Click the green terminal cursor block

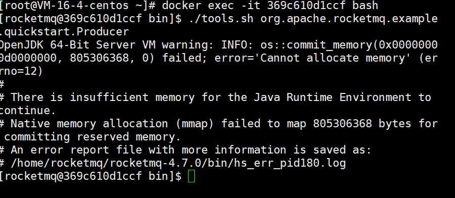pyautogui.click(x=191, y=176)
